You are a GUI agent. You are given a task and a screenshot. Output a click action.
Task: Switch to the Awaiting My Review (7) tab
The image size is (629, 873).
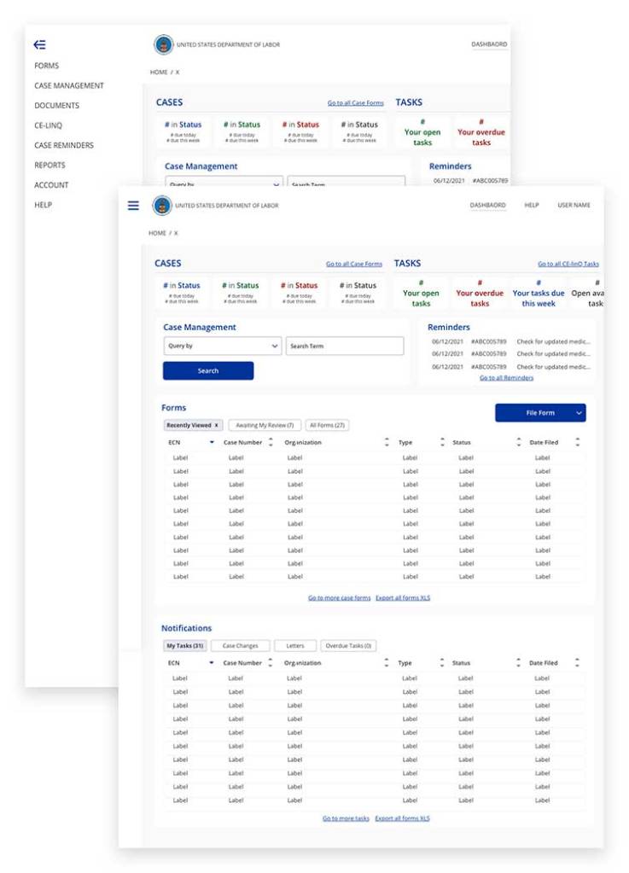pyautogui.click(x=265, y=425)
